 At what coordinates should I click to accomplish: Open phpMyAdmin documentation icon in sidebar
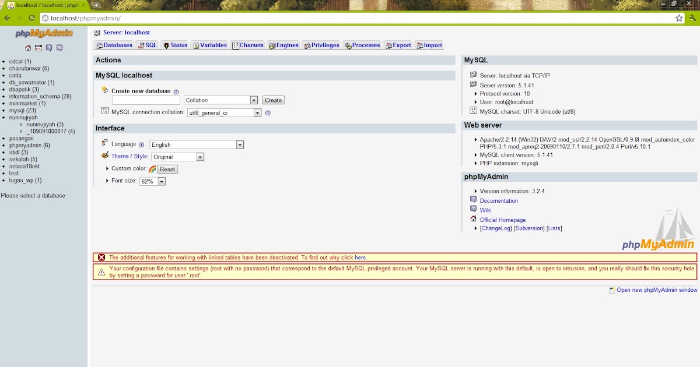click(x=49, y=48)
